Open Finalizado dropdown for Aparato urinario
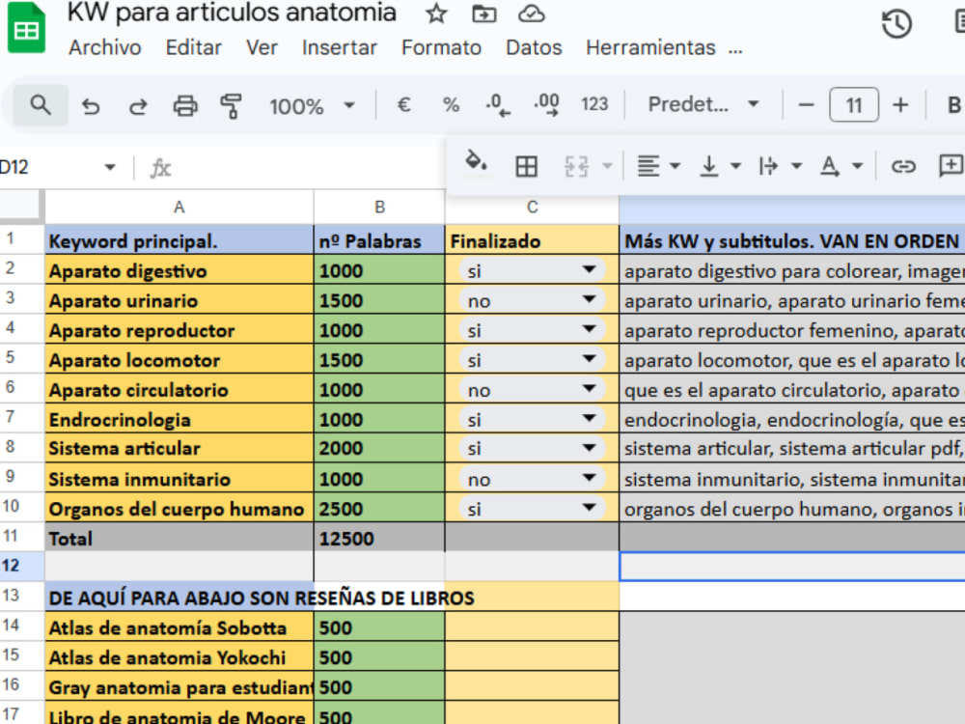This screenshot has width=965, height=724. tap(590, 300)
